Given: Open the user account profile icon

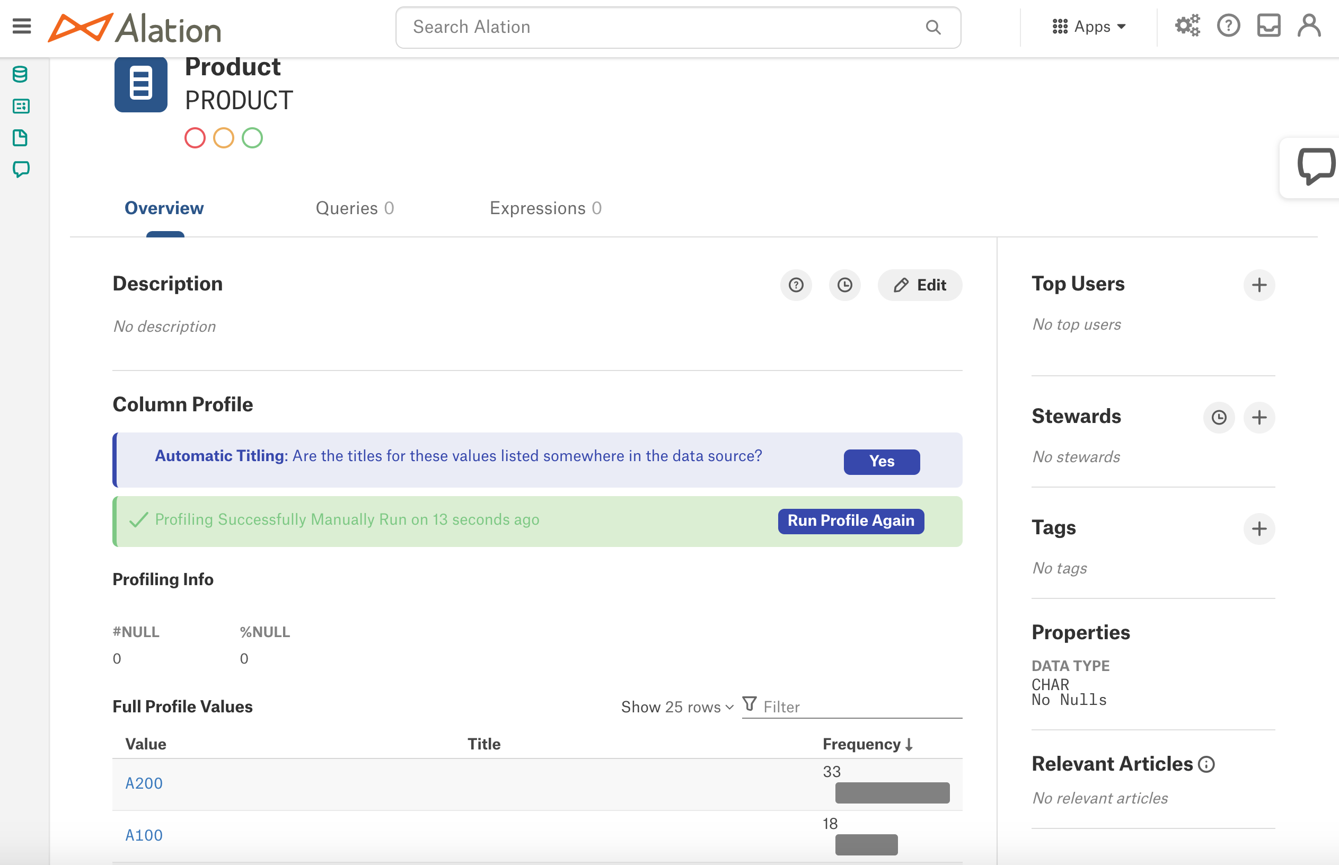Looking at the screenshot, I should pyautogui.click(x=1309, y=26).
